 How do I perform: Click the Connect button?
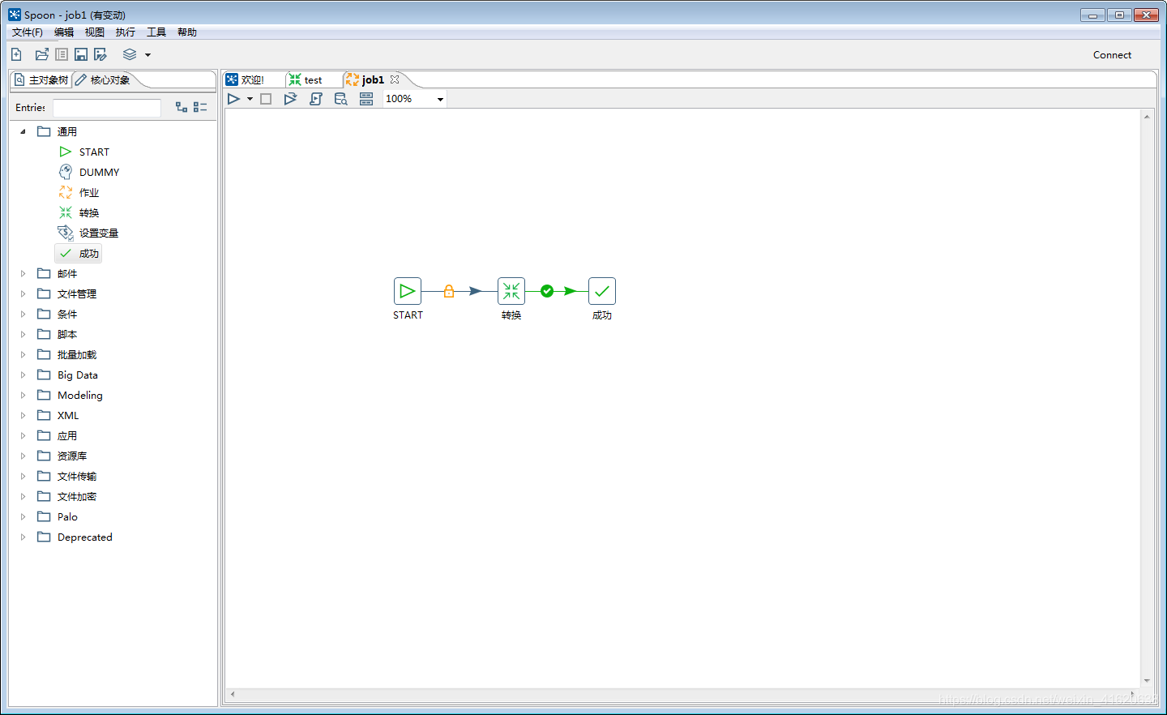pyautogui.click(x=1112, y=55)
